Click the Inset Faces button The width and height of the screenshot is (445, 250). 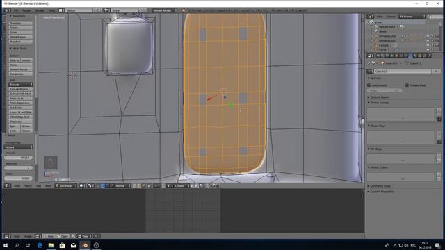pos(20,99)
